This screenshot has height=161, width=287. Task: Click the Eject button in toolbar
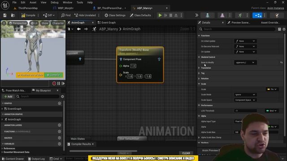(x=176, y=15)
